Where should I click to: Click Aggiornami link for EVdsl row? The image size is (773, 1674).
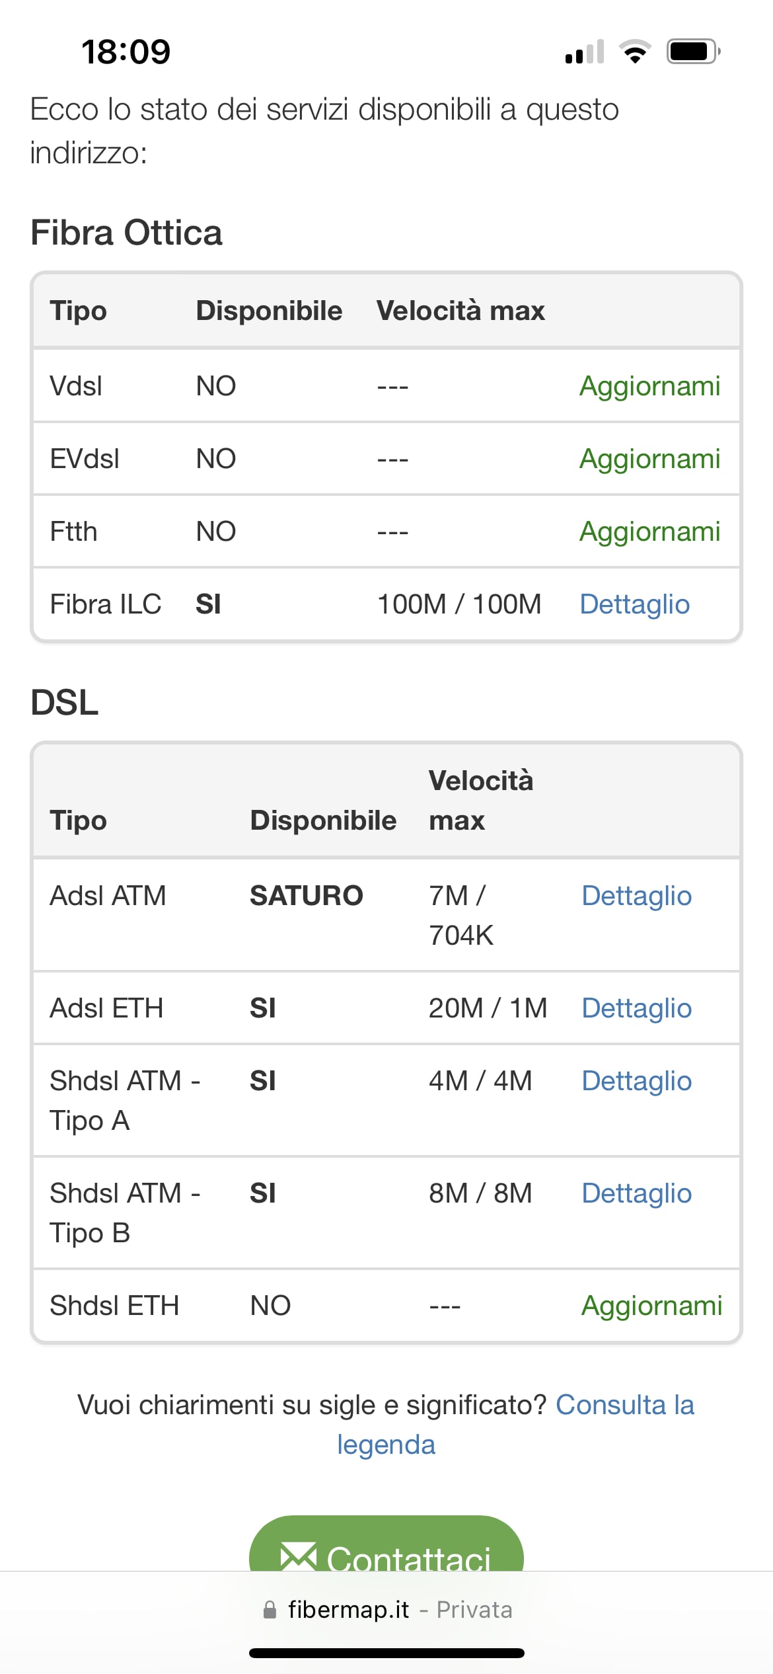649,459
